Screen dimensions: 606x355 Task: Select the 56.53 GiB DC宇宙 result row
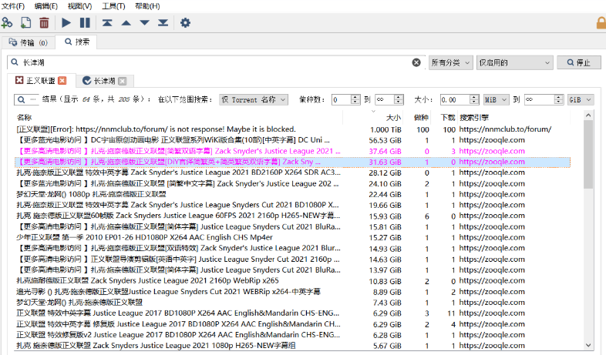pos(292,140)
